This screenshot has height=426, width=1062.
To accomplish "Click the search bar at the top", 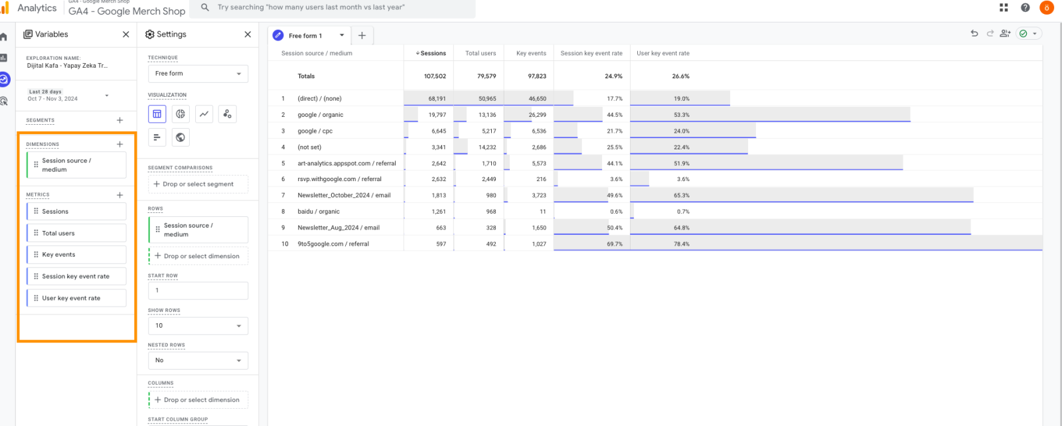I will click(x=333, y=7).
